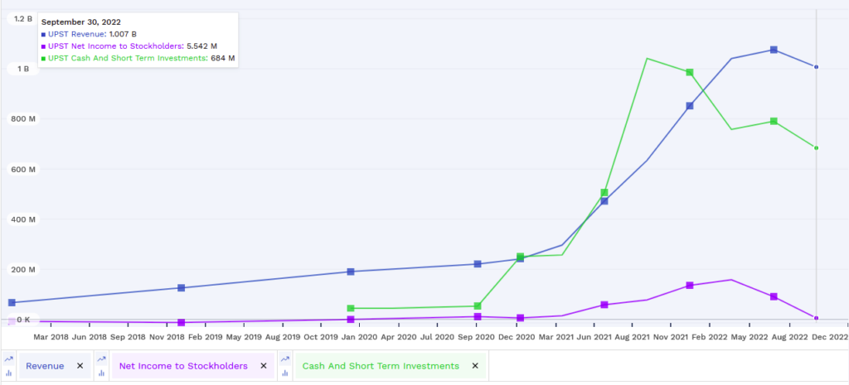Image resolution: width=849 pixels, height=385 pixels.
Task: Click the Feb 2019 Revenue square marker
Action: click(182, 287)
